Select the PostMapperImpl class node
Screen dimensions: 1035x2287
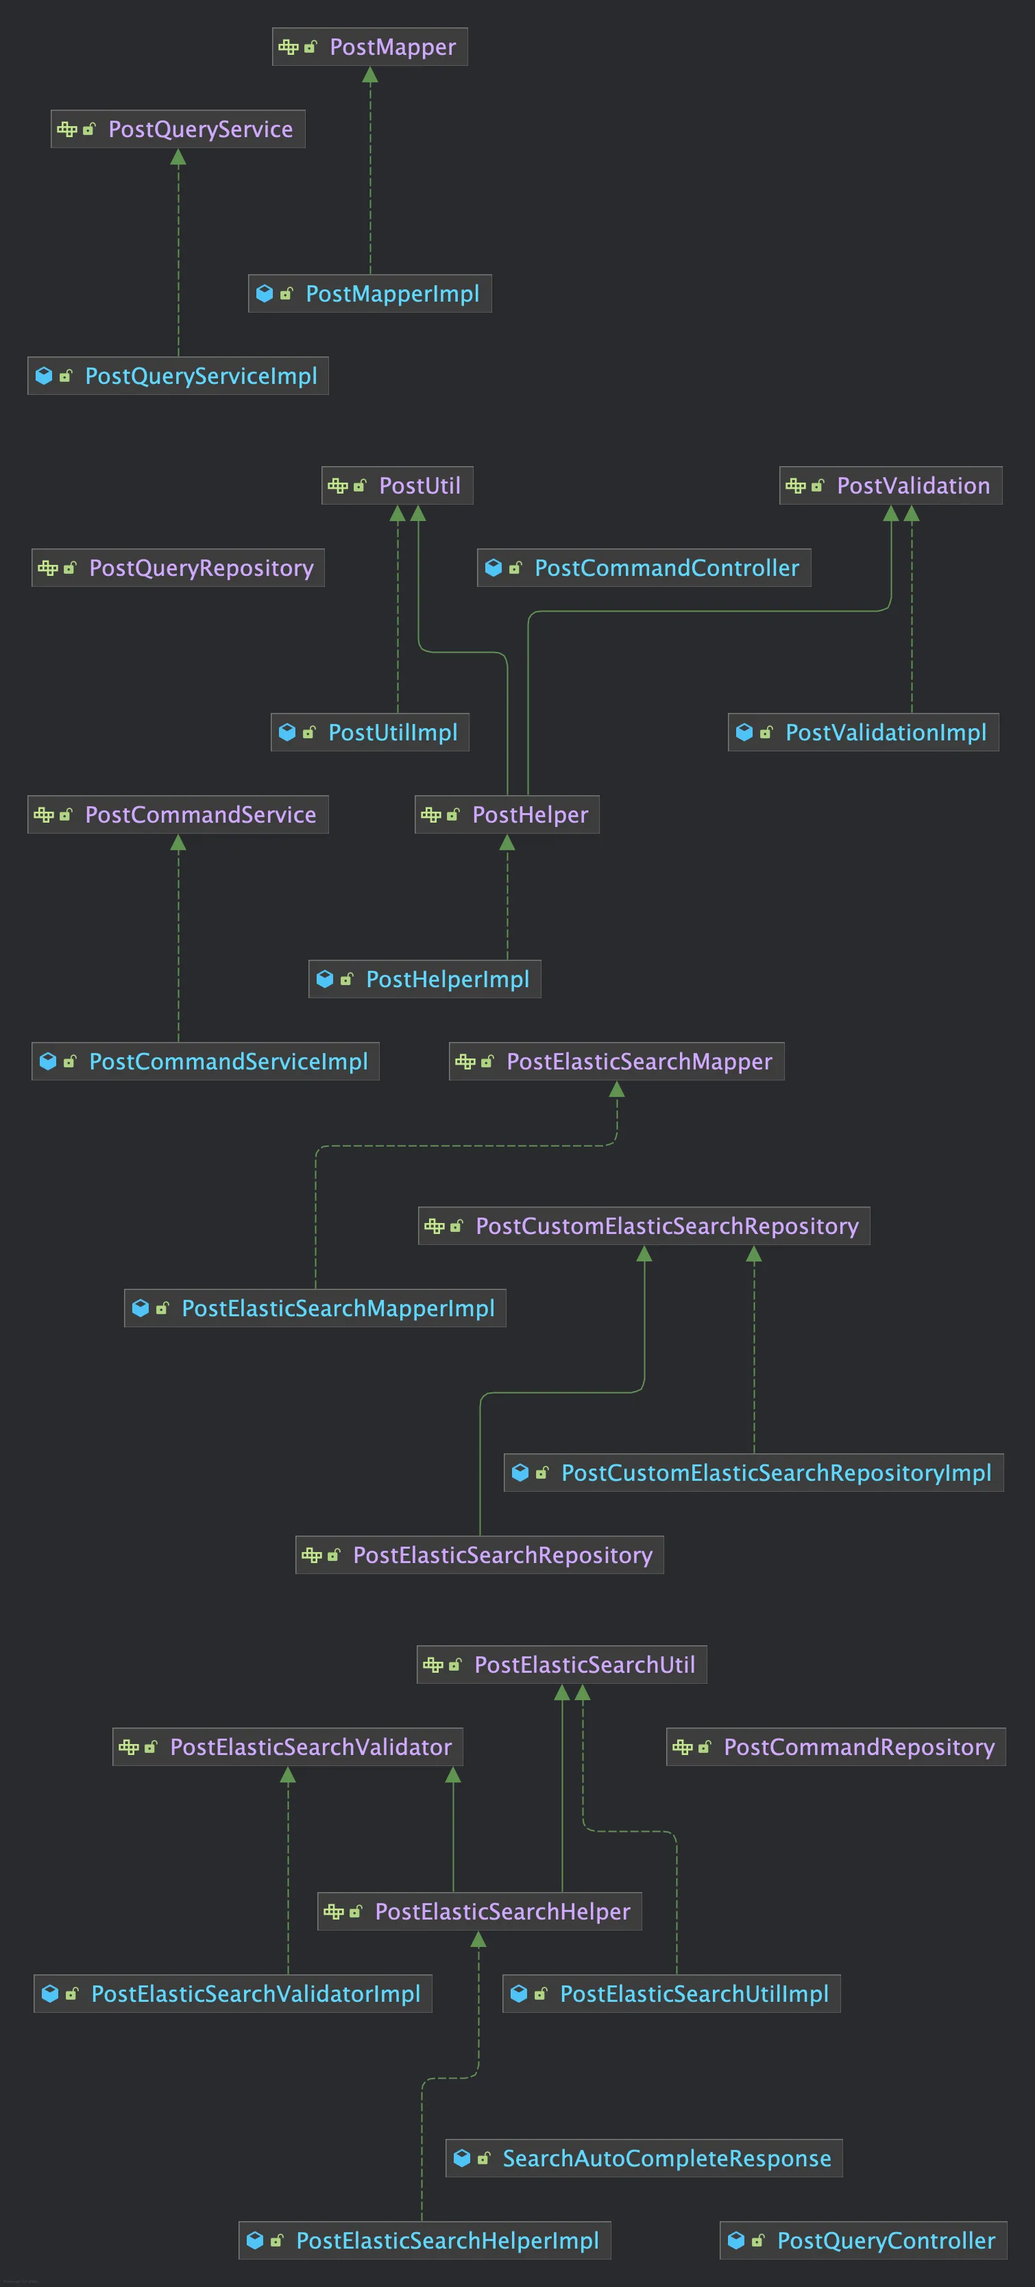(x=369, y=294)
